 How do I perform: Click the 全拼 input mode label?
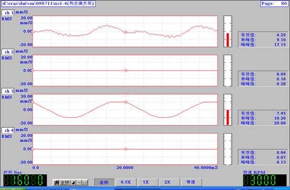[x=65, y=183]
